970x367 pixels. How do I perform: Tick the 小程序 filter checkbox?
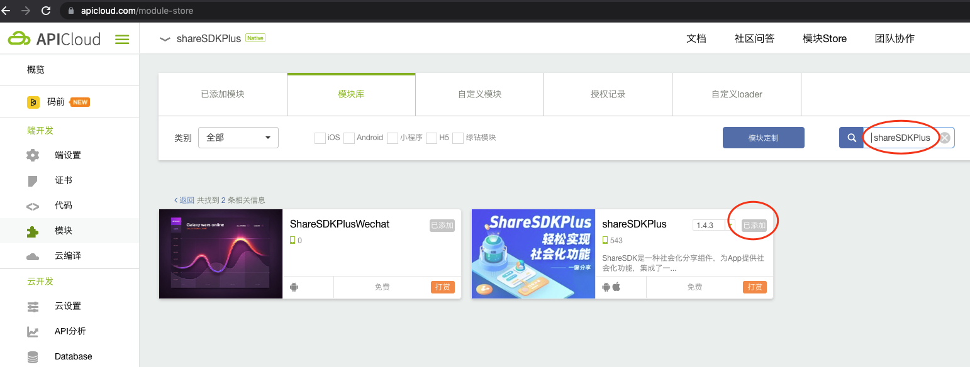click(393, 138)
